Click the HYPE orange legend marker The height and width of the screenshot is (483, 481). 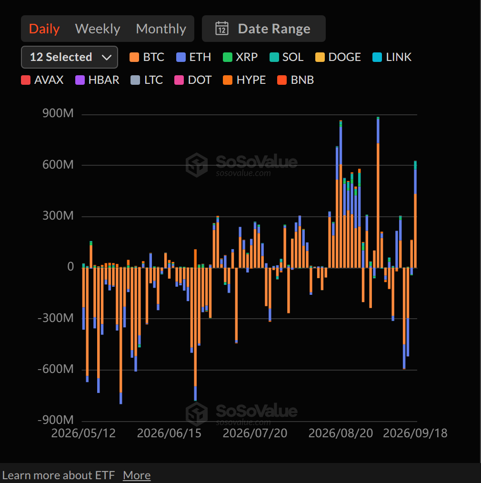228,80
